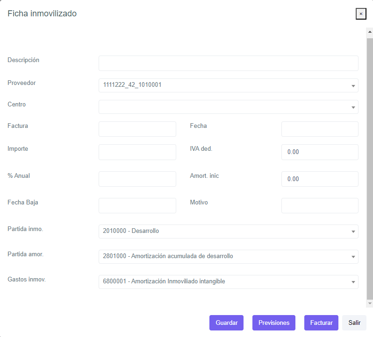Open the Gastos inmov. dropdown

(x=228, y=282)
